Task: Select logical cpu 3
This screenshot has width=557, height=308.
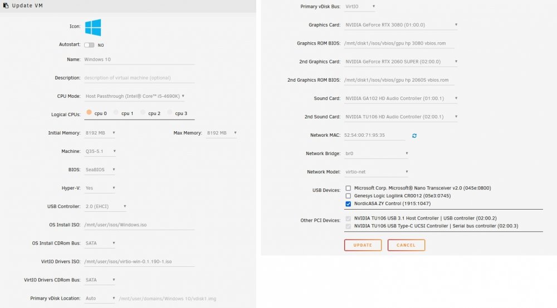Action: [x=170, y=112]
